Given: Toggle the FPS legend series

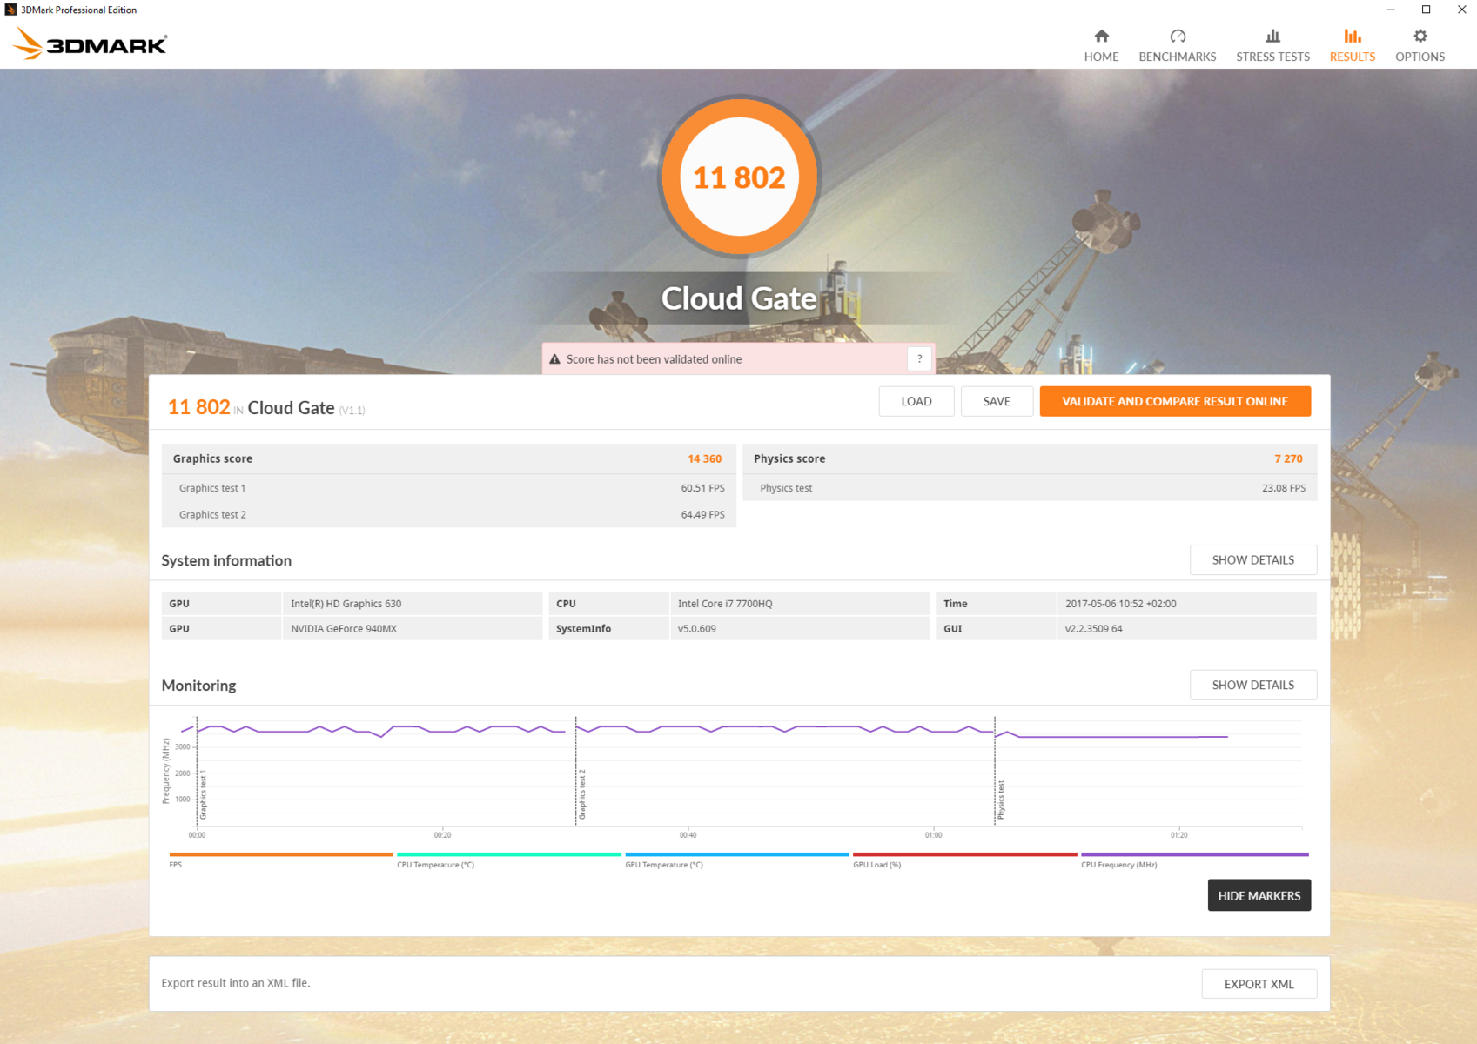Looking at the screenshot, I should pyautogui.click(x=281, y=860).
